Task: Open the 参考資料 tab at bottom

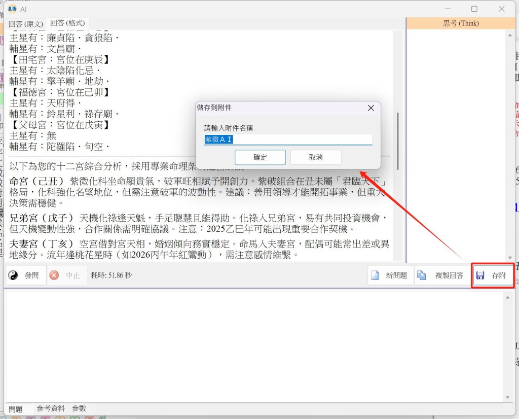Action: tap(51, 408)
